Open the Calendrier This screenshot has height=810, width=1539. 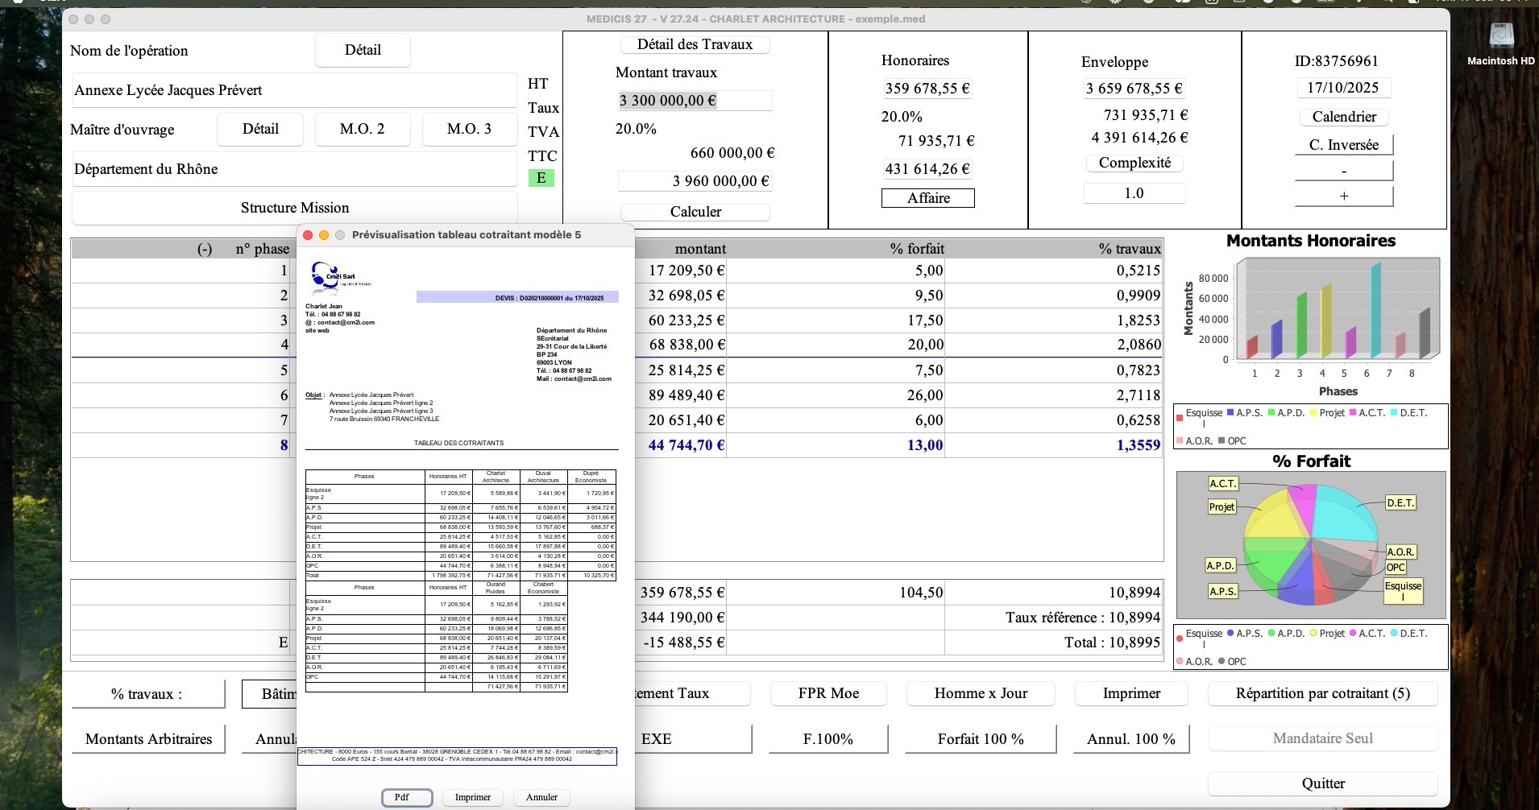point(1344,117)
